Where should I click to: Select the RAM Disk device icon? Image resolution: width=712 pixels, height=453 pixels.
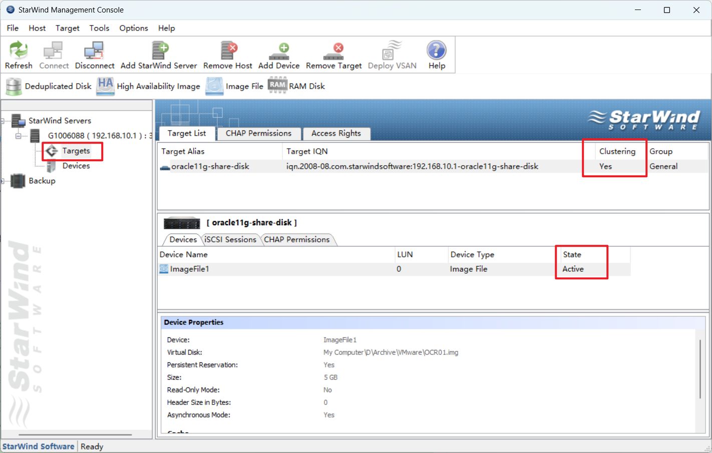(277, 85)
